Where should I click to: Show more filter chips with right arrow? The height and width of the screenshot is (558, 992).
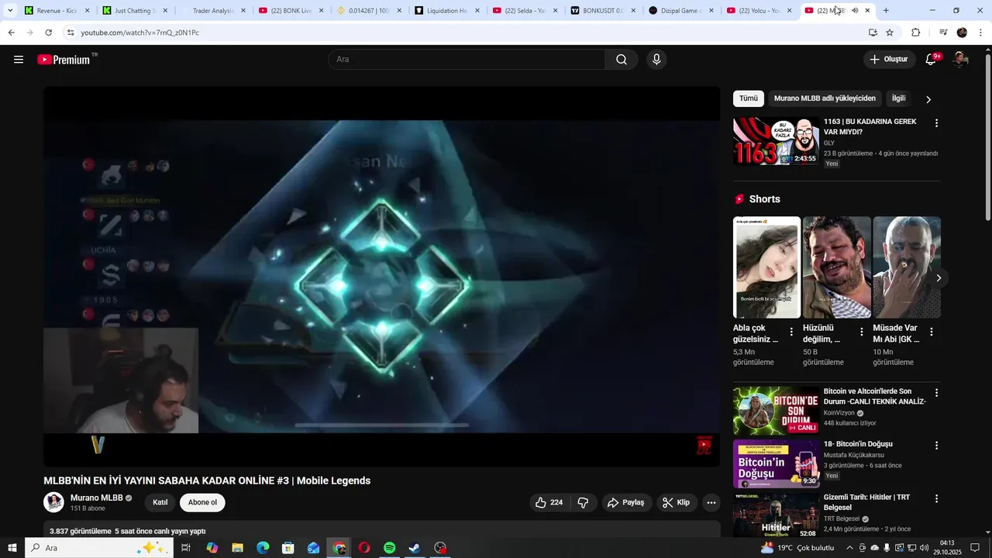pos(928,99)
